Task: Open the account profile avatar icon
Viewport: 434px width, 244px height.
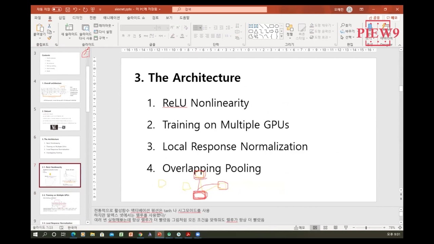Action: 350,9
